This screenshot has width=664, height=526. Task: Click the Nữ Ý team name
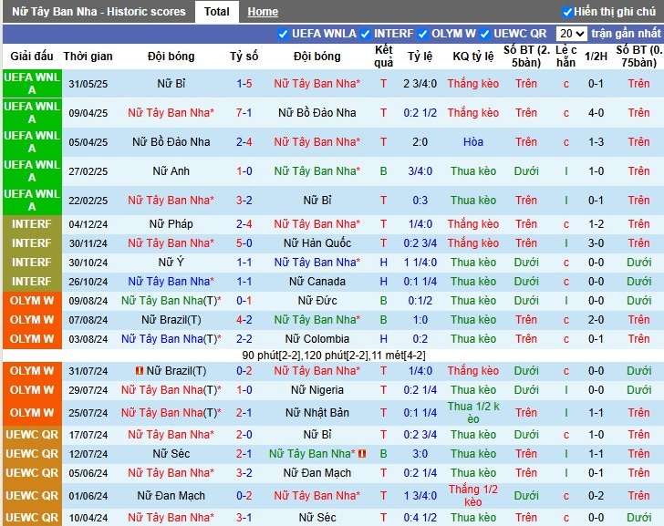171,263
